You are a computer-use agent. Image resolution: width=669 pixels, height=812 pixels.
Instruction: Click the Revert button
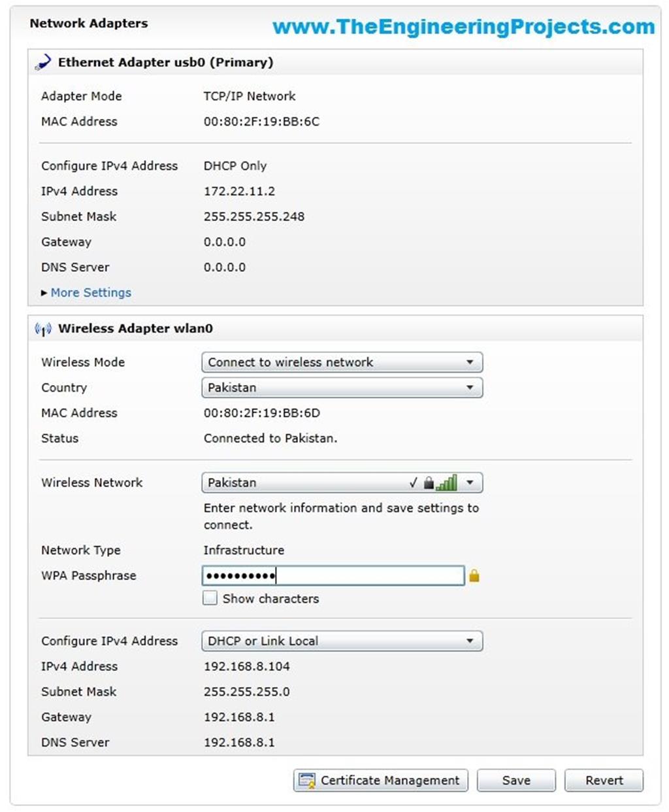pos(603,780)
